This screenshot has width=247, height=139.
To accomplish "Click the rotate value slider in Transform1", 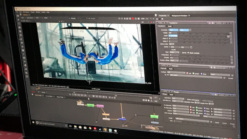I will tap(203, 34).
